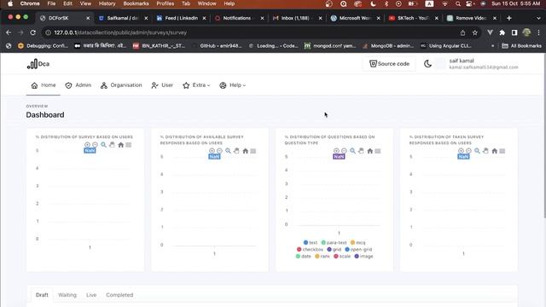Open the Admin nav item
Screen dimensions: 546x307
[x=78, y=85]
